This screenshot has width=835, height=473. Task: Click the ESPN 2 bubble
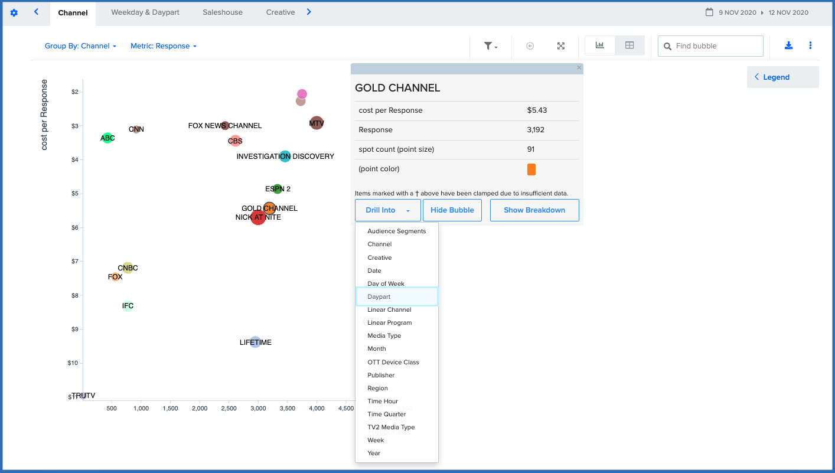(278, 189)
